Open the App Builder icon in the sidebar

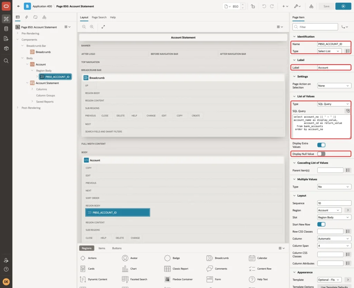click(x=6, y=19)
